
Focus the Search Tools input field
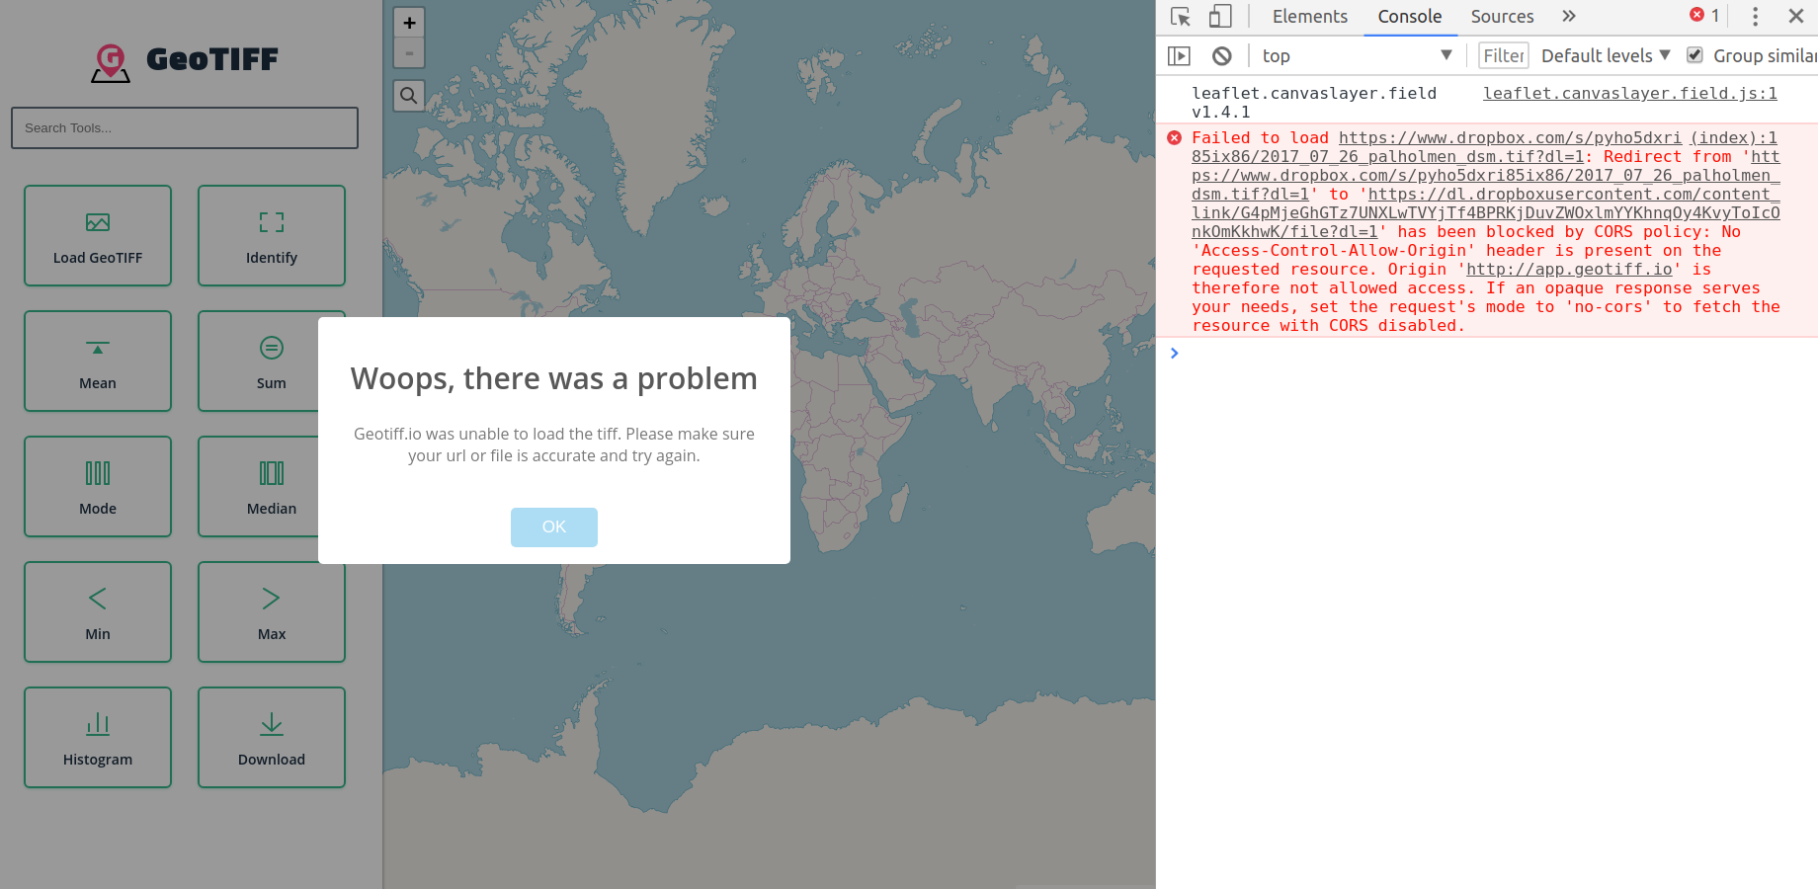(185, 128)
